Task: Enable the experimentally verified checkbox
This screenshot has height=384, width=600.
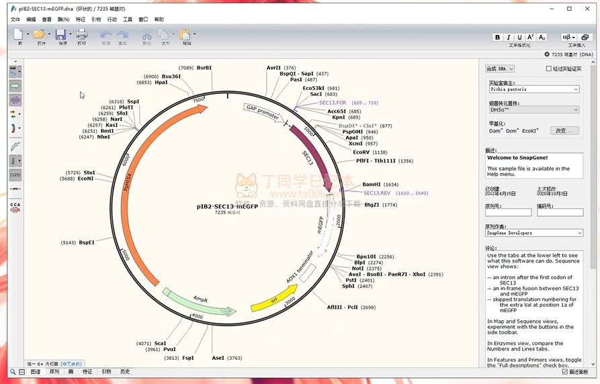Action: coord(549,68)
